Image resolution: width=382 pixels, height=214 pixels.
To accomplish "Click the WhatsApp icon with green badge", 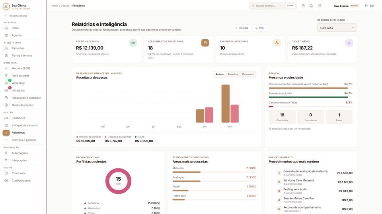I will (x=6, y=83).
